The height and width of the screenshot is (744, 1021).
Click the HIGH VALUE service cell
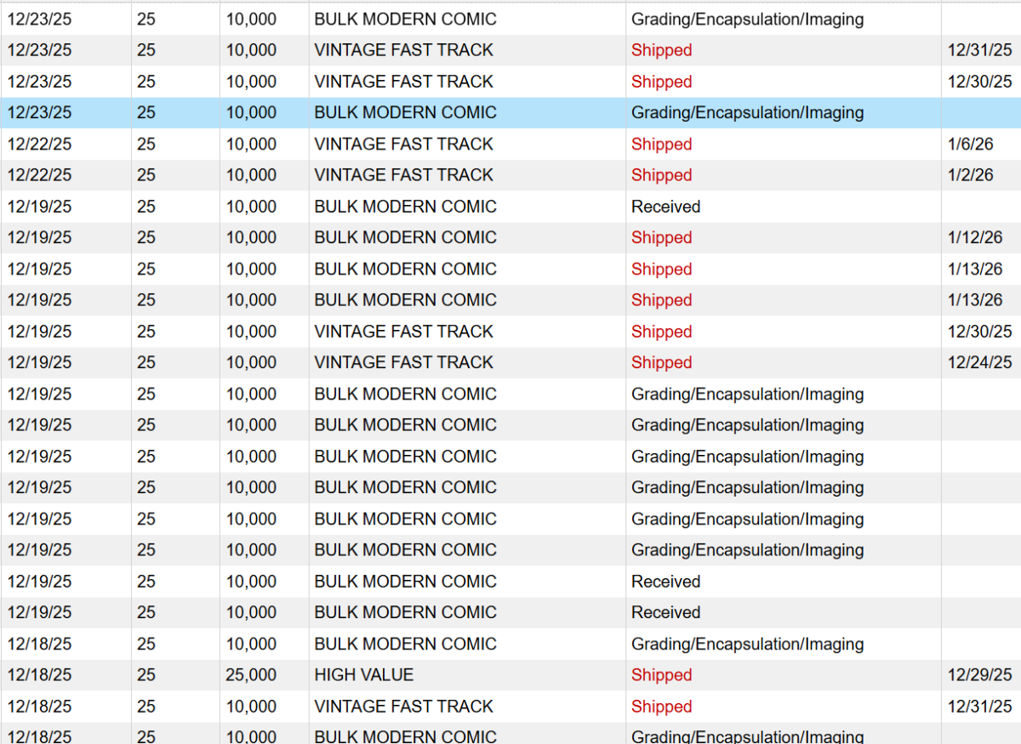tap(364, 675)
